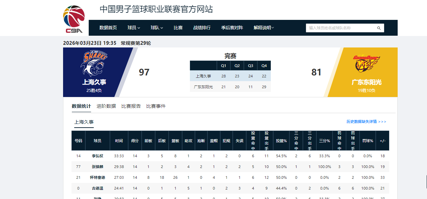427x199 pixels.
Task: Go to the 比赛 menu item
Action: pos(178,28)
